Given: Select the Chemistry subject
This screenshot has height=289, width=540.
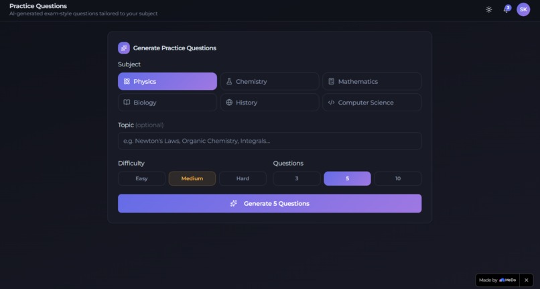Looking at the screenshot, I should coord(269,81).
